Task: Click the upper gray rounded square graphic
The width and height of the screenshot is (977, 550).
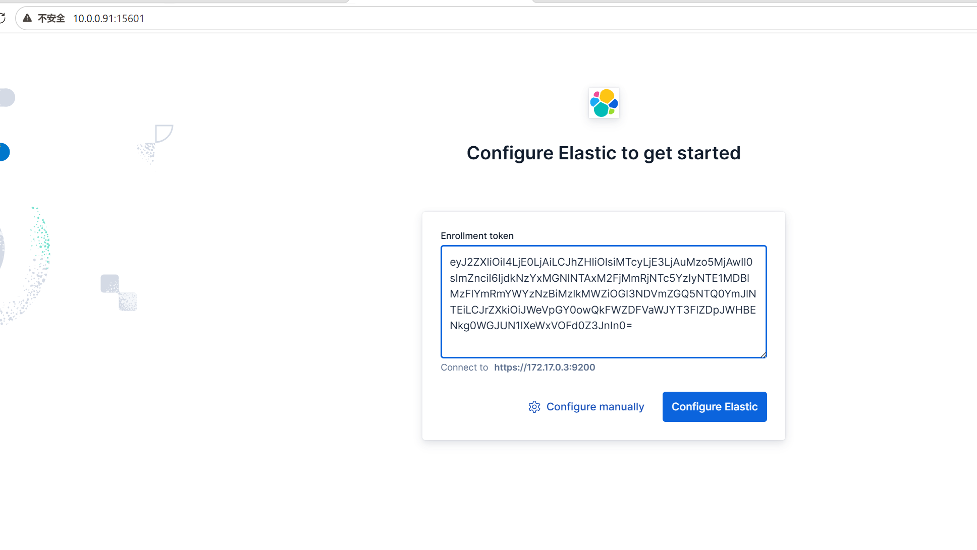Action: coord(110,283)
